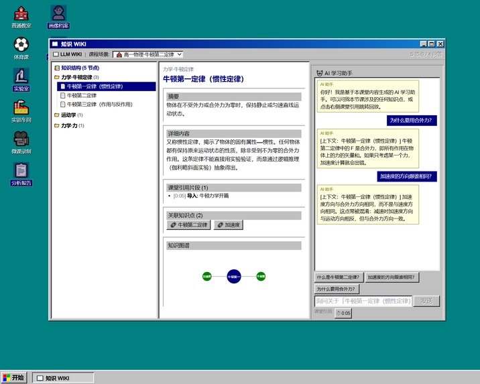Click the document icon beside 牛顿第三定律
Screen dimensions: 480x384
(x=63, y=105)
